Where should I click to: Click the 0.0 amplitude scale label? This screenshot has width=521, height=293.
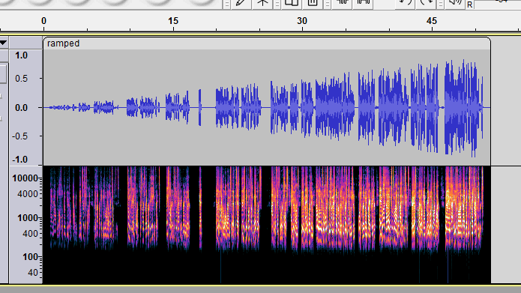tap(21, 108)
